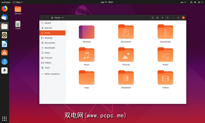Expand the Home path bar dropdown
Screen dimensions: 205x123
63,18
